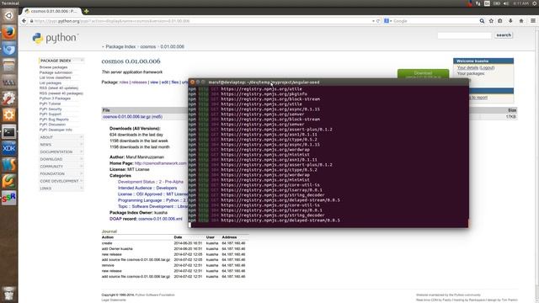This screenshot has height=303, width=539.
Task: Open the Trash in the dock
Action: [x=9, y=294]
